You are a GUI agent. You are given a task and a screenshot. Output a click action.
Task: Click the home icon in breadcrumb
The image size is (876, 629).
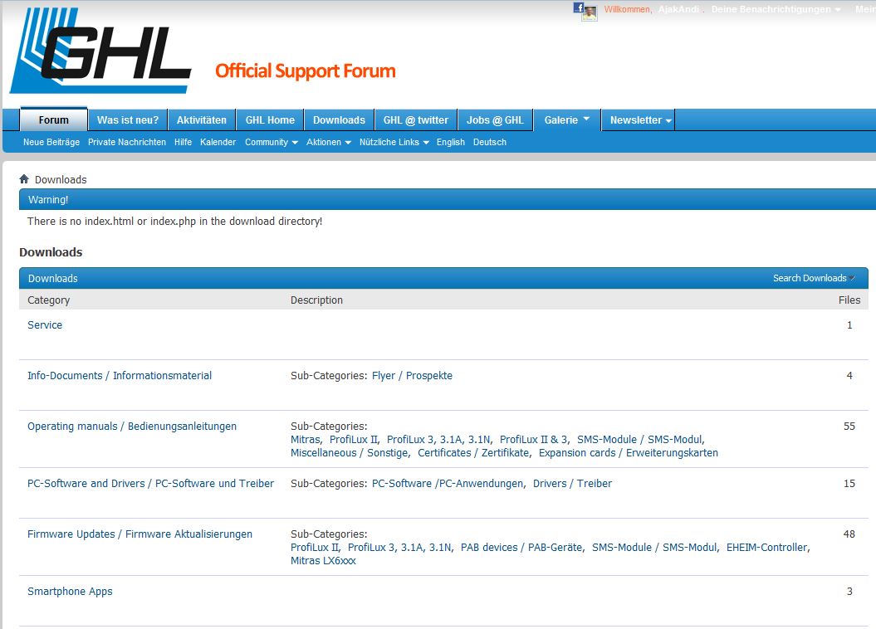click(24, 179)
